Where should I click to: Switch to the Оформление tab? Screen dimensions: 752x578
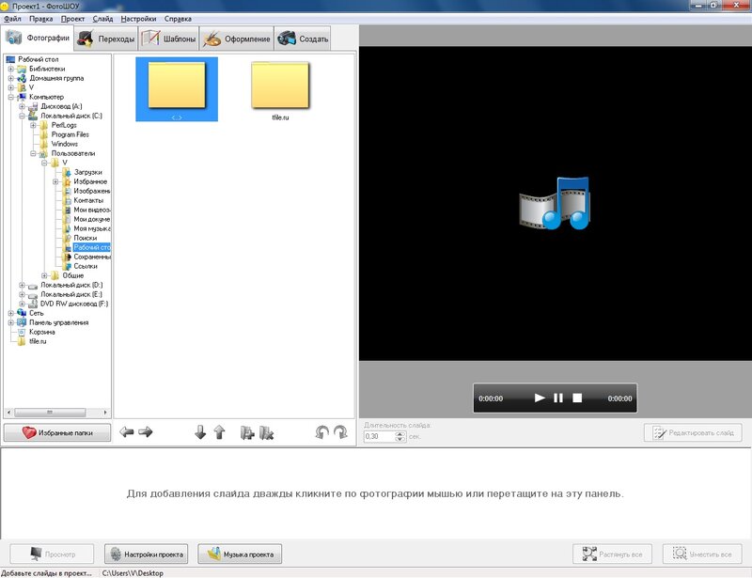(237, 39)
